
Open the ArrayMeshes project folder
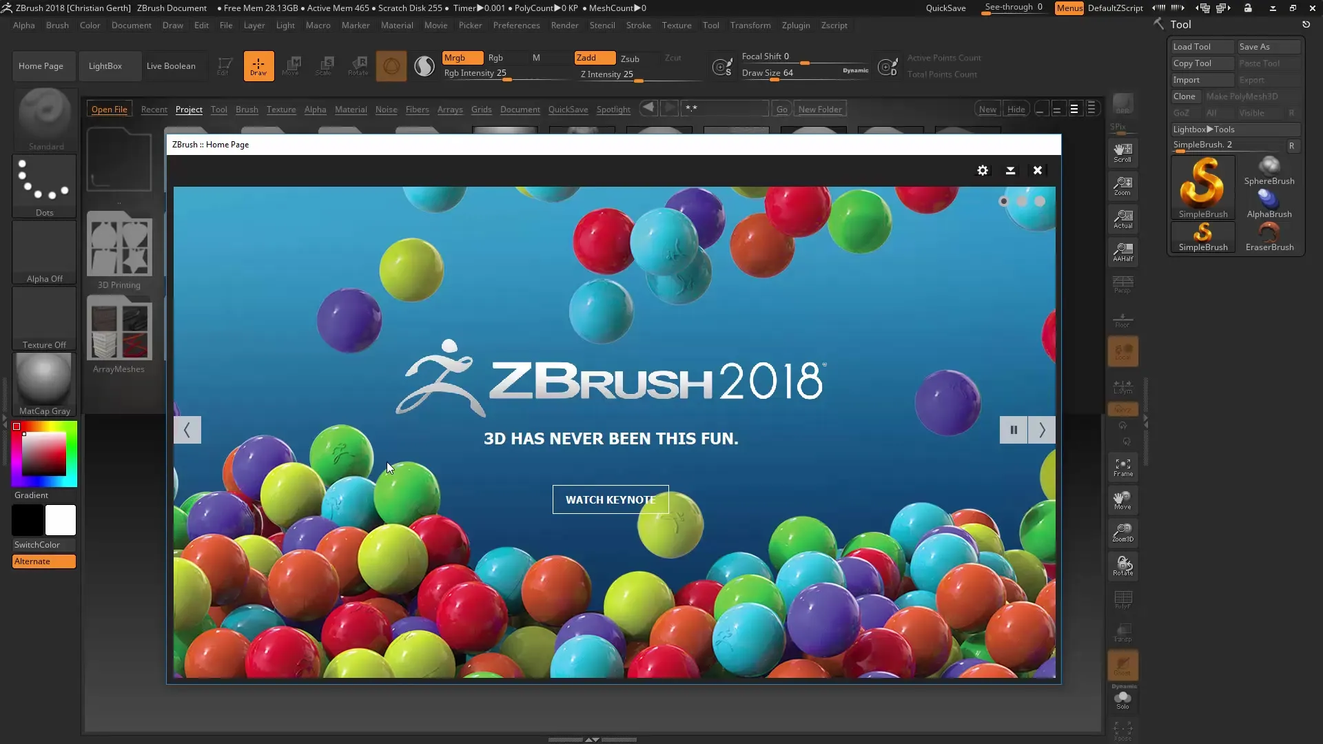pyautogui.click(x=119, y=335)
